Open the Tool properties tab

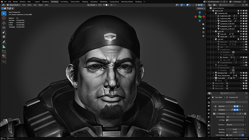pyautogui.click(x=209, y=98)
